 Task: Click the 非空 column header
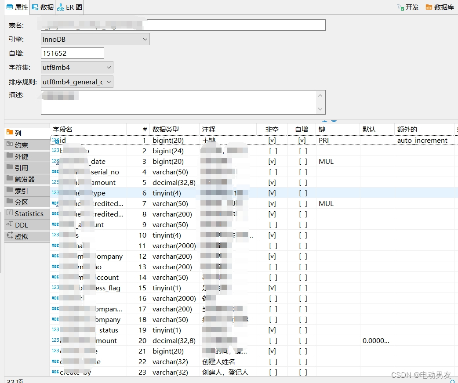[x=272, y=129]
